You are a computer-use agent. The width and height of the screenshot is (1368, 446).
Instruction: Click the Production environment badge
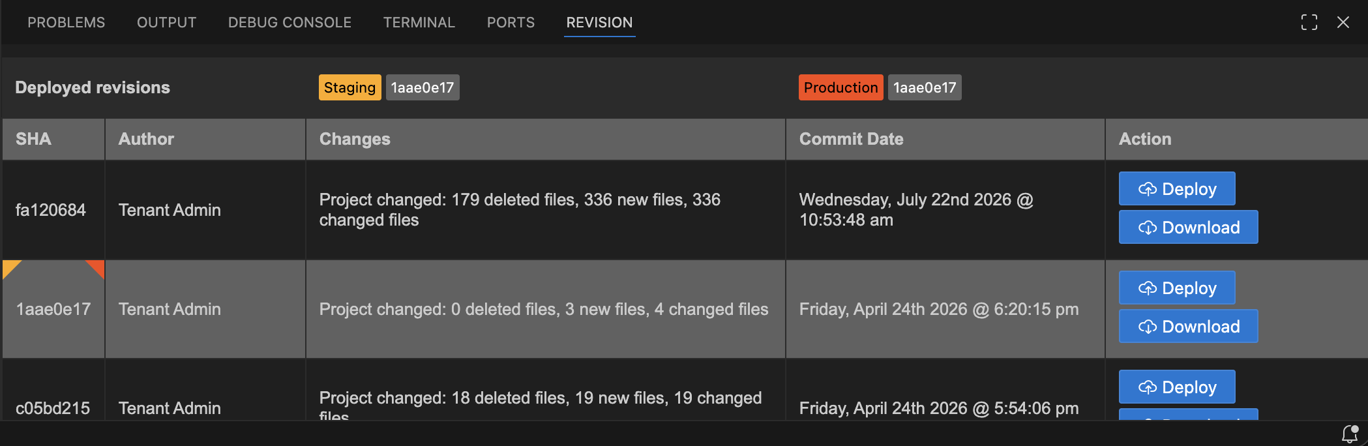[x=841, y=87]
